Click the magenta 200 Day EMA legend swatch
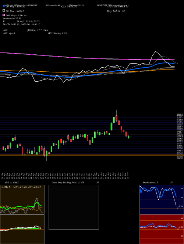Image resolution: width=184 pixels, height=244 pixels. (4, 15)
